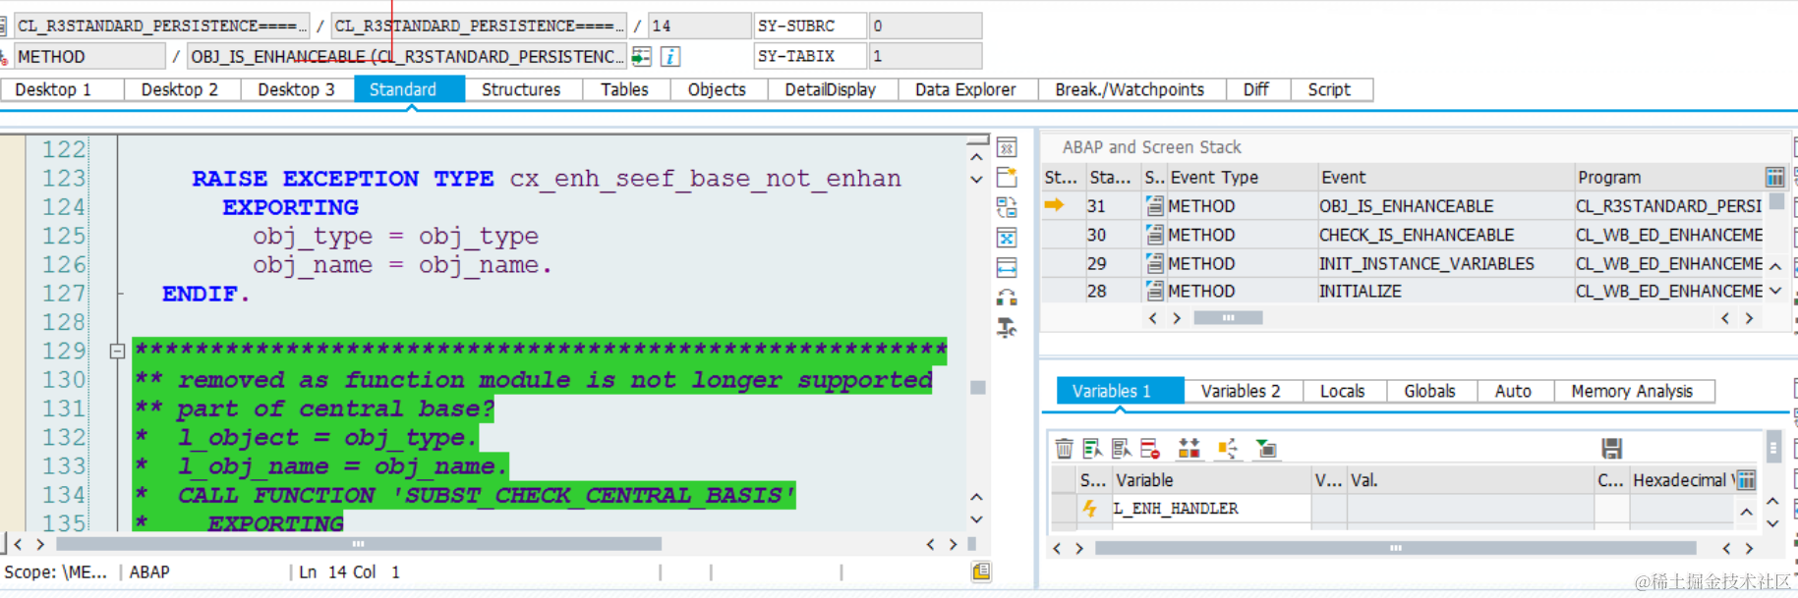Click the blue X window icon beside the code editor

1007,238
